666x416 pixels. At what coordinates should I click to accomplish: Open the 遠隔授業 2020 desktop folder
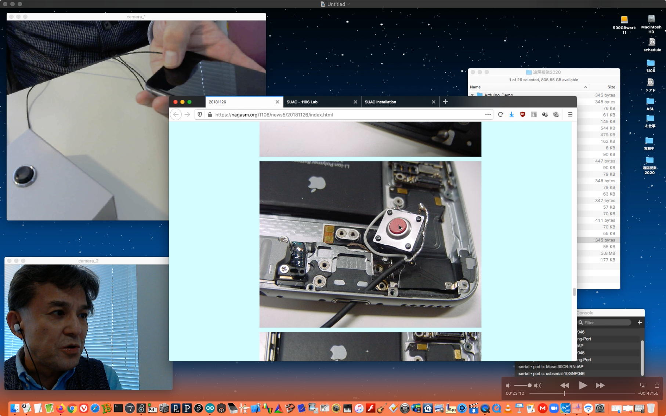click(649, 165)
